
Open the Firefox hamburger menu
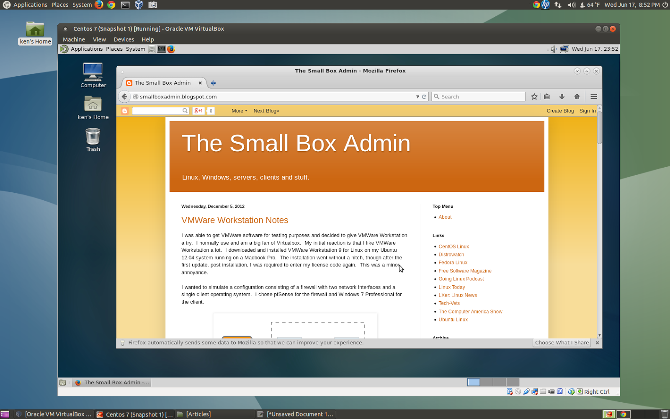(x=594, y=97)
